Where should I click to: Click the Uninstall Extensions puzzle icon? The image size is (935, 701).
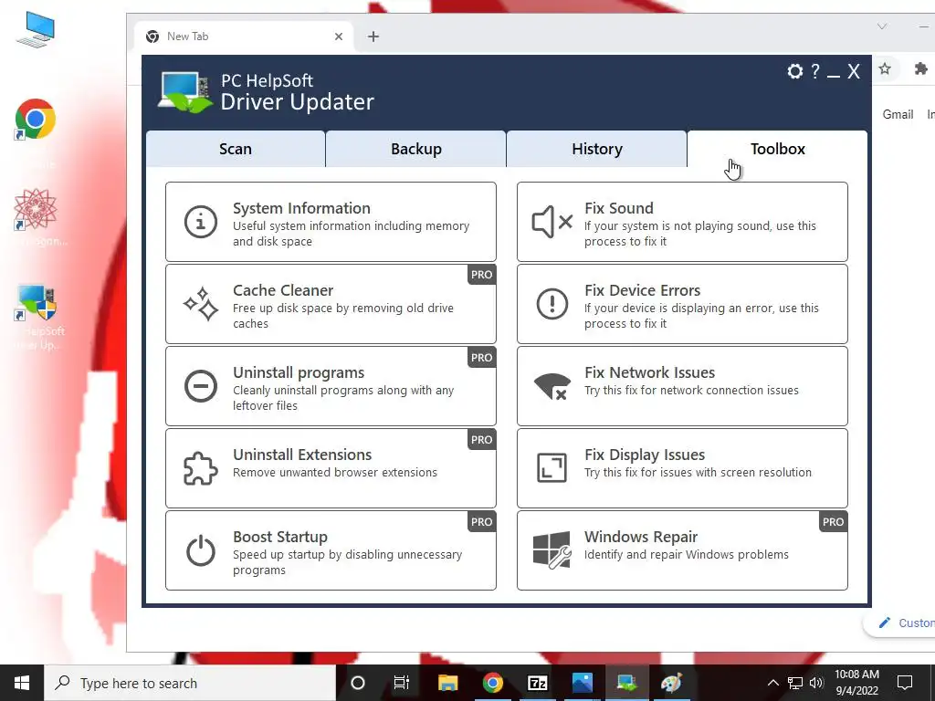tap(200, 468)
